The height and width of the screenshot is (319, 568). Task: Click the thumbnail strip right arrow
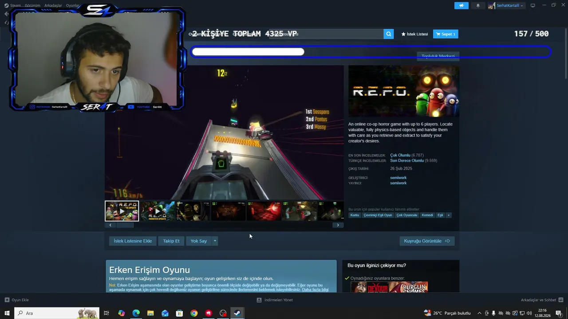click(338, 225)
